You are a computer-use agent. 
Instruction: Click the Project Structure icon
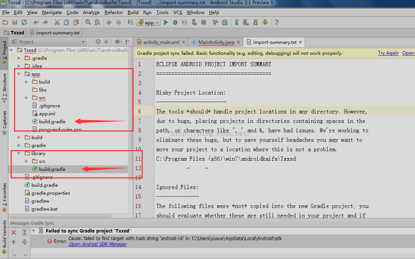[225, 22]
